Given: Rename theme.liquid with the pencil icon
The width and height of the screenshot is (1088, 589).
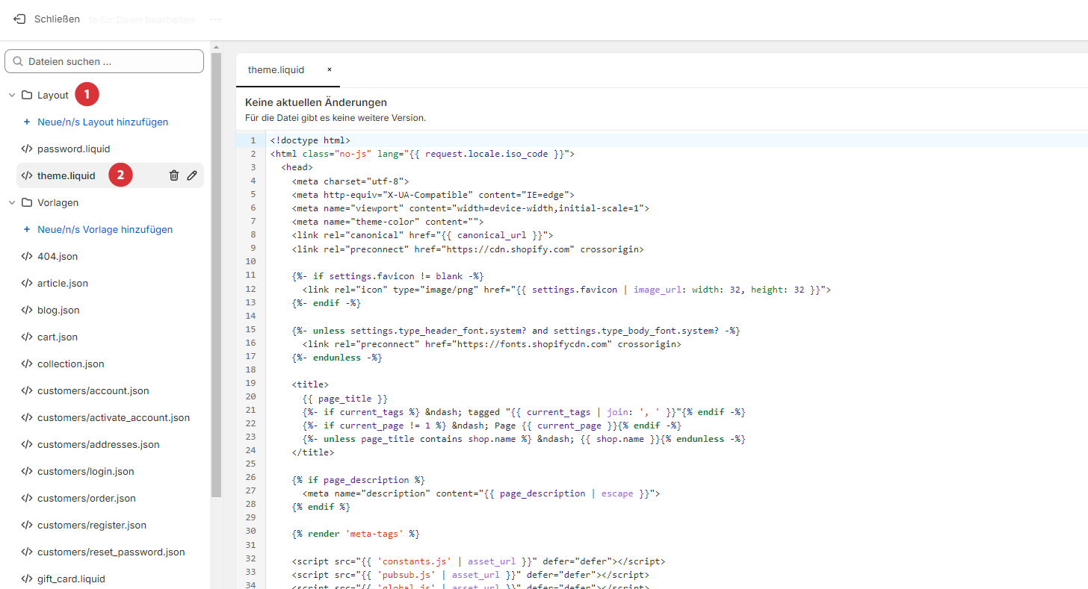Looking at the screenshot, I should pyautogui.click(x=192, y=175).
